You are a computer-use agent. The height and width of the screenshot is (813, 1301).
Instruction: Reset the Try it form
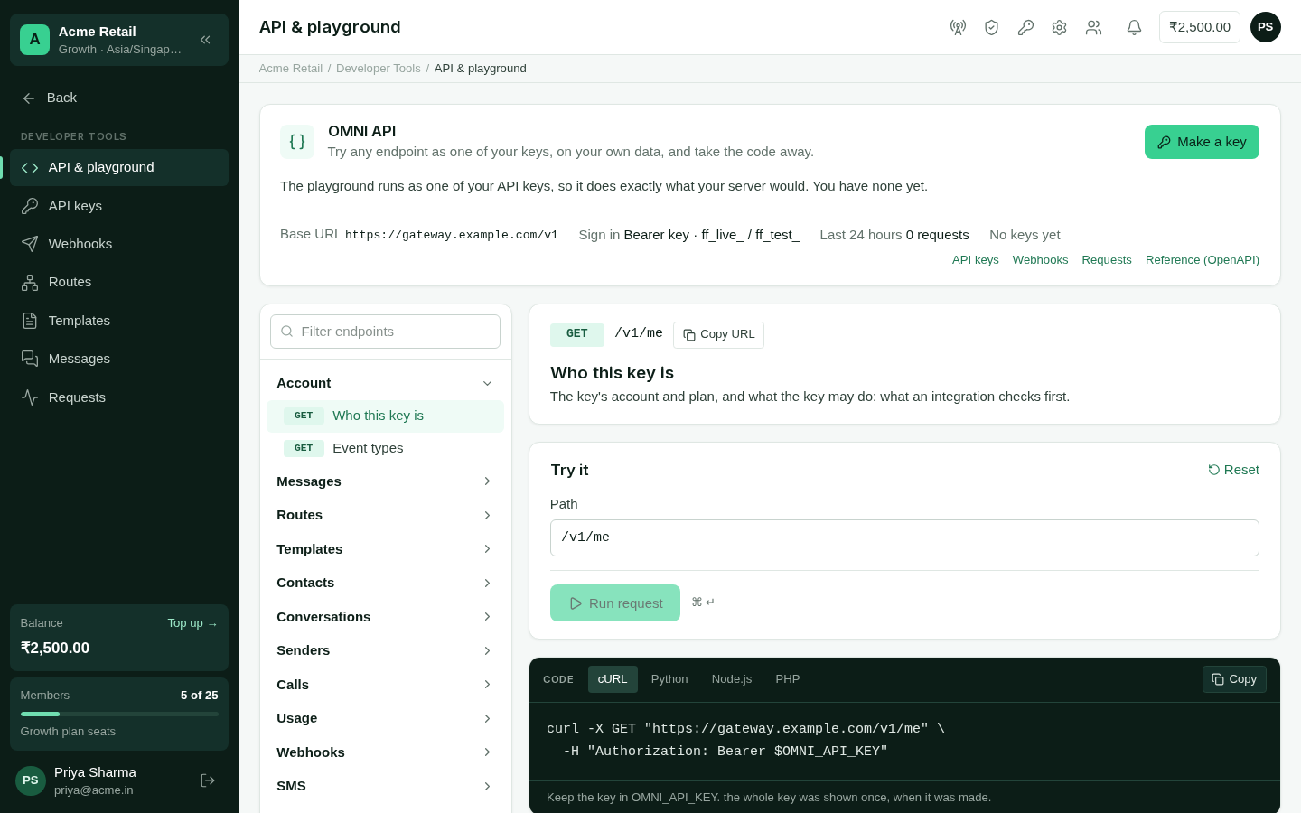(1233, 470)
